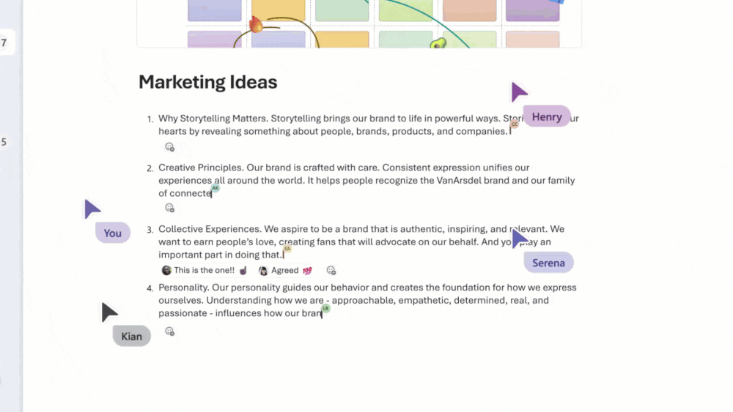Screen dimensions: 733x412
Task: Add another reaction under Collective Experiences item
Action: click(x=331, y=271)
